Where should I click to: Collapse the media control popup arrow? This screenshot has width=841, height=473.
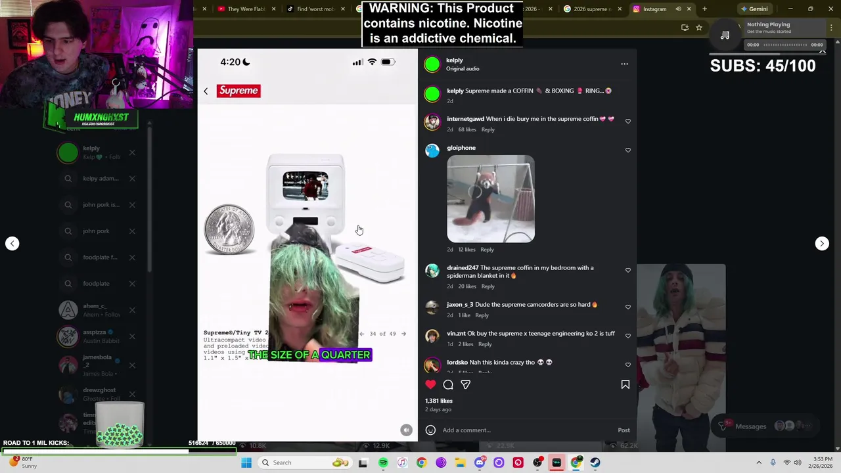(x=822, y=51)
